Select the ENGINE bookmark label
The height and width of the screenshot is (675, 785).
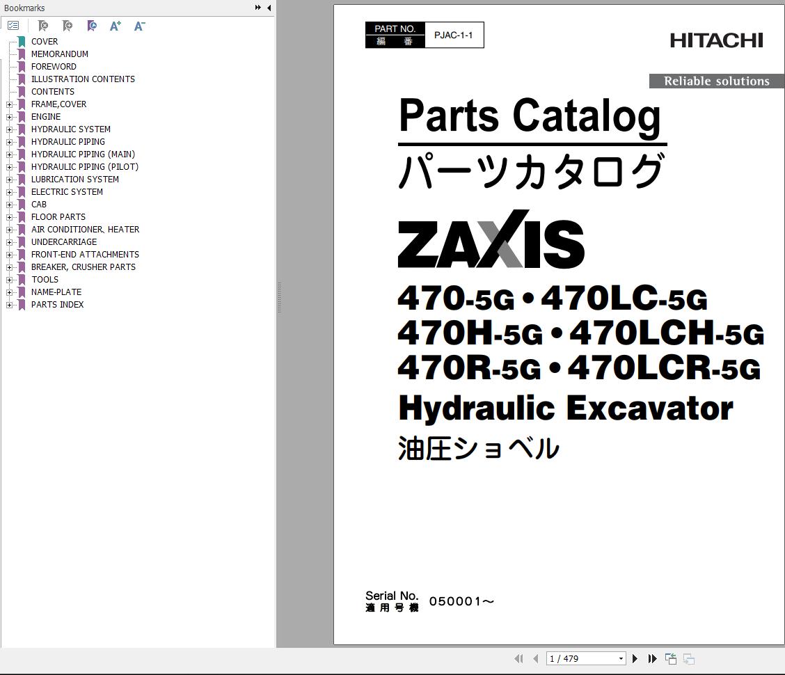(46, 117)
